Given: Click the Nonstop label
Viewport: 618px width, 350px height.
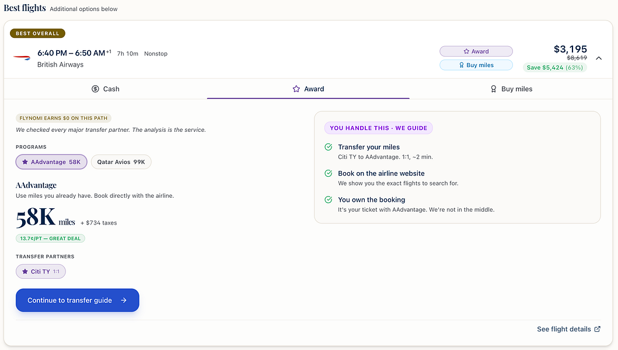Looking at the screenshot, I should pos(156,54).
